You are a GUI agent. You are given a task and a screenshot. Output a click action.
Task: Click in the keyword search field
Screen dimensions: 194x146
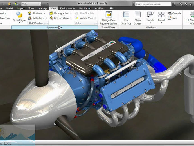(153, 4)
